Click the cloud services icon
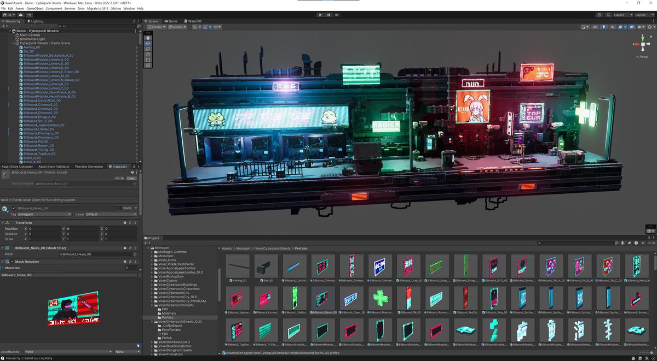 pyautogui.click(x=21, y=15)
